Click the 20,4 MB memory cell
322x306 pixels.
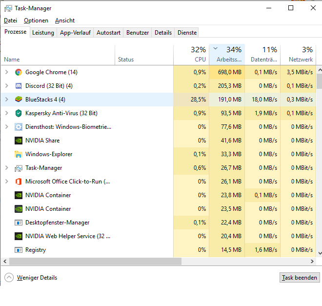pos(227,236)
